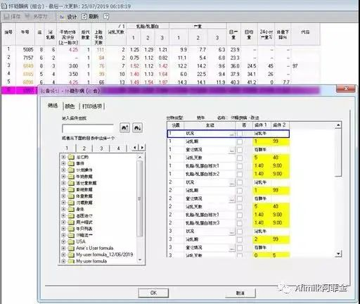The height and width of the screenshot is (304, 360).
Task: Tick the checkbox in the first 泌乳期 row
Action: (x=240, y=141)
